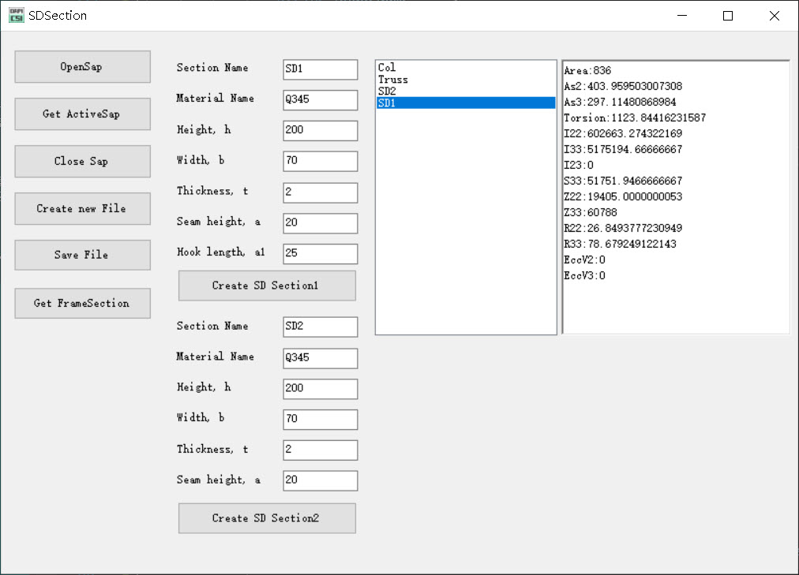Click the Hook length, a1 label
Screen dimensions: 799x575
[220, 252]
